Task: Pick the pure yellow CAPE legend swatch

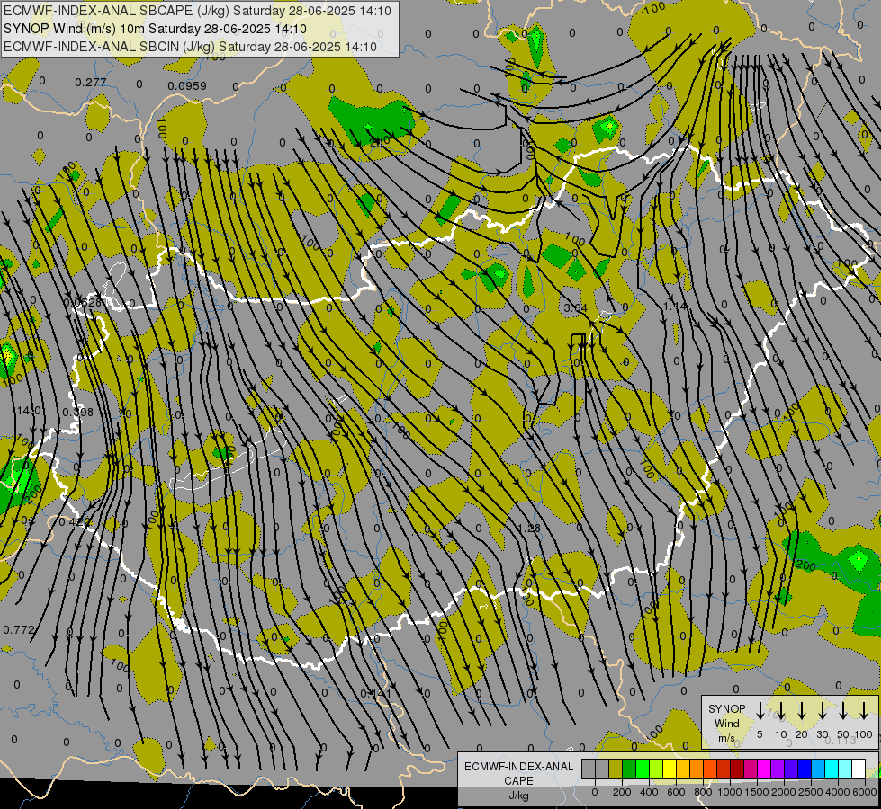Action: (670, 769)
